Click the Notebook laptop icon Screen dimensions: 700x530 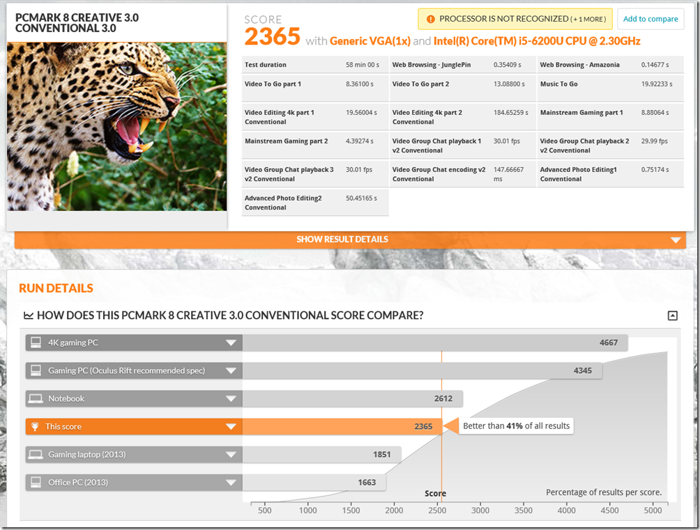[x=36, y=398]
